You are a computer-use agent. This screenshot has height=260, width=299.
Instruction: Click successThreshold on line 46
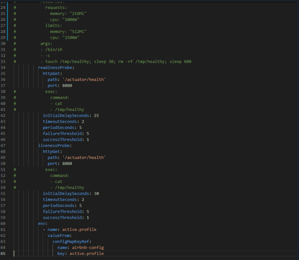62,139
